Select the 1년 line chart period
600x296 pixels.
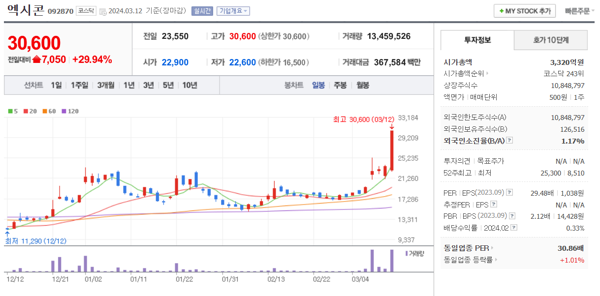[129, 85]
